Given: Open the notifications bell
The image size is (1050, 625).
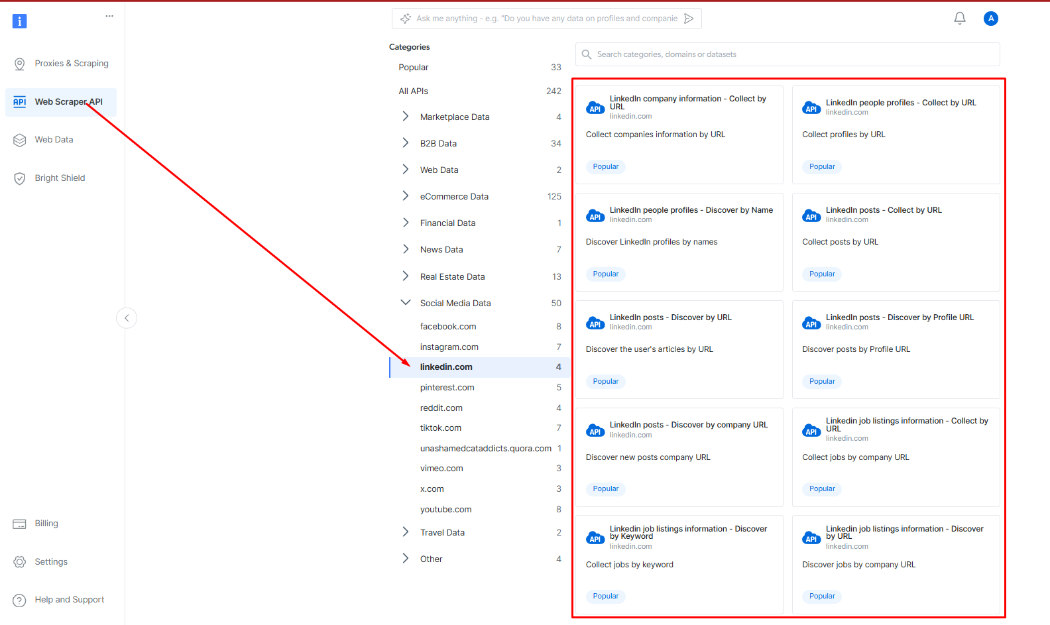Looking at the screenshot, I should 960,19.
